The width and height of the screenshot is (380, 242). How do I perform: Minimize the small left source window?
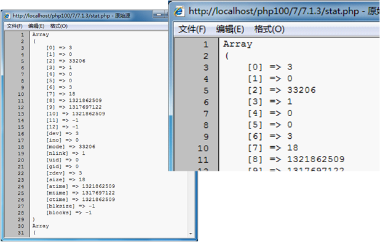pyautogui.click(x=159, y=15)
